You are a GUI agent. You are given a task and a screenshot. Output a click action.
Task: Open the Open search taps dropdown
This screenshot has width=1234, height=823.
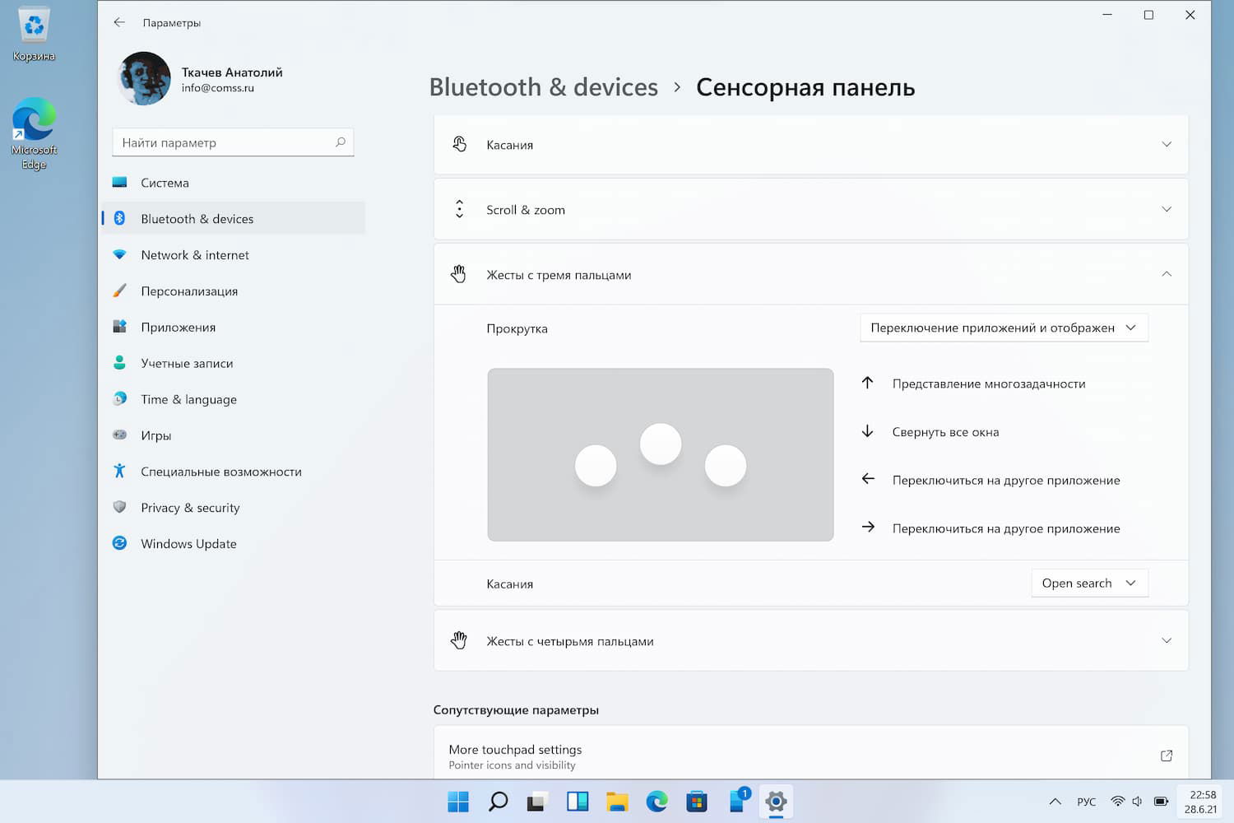[1089, 583]
